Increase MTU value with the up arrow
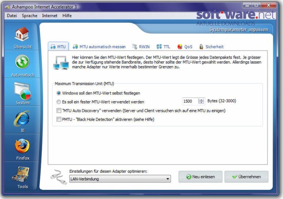 click(201, 100)
